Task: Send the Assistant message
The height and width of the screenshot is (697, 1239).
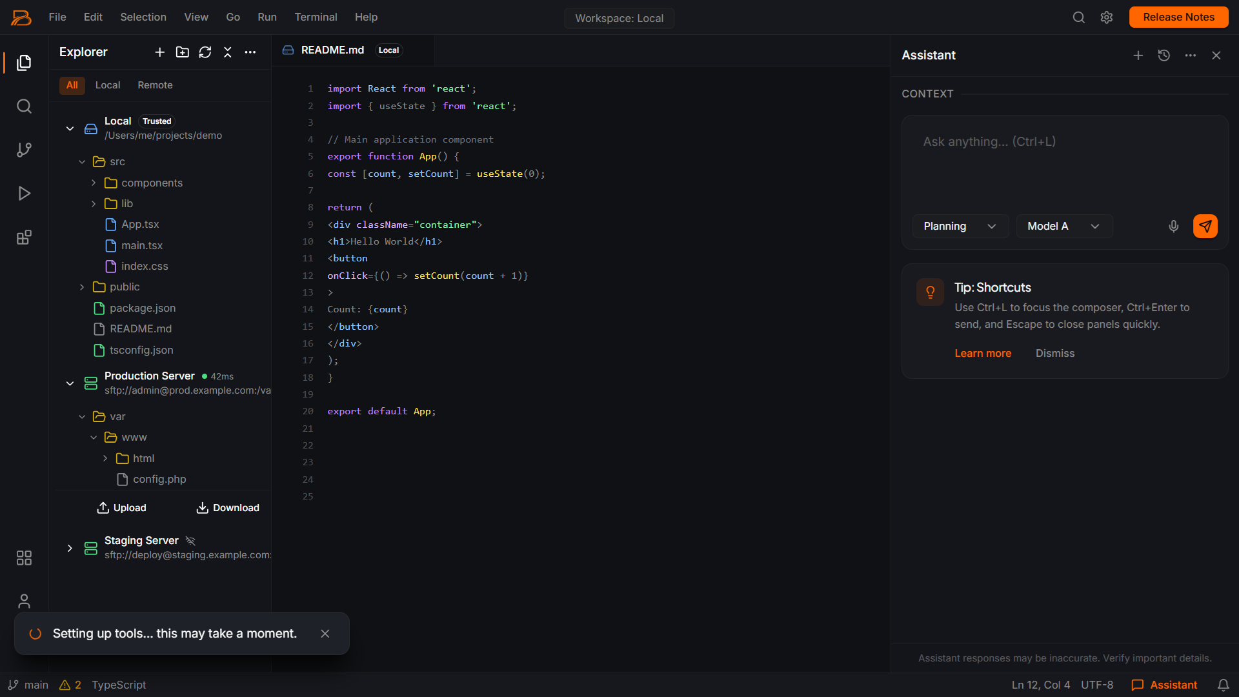Action: click(1205, 226)
